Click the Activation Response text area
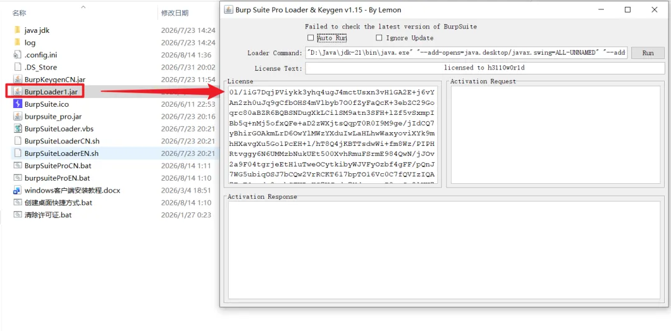 (x=444, y=250)
